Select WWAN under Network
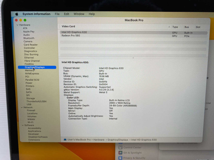Image resolution: width=214 pixels, height=160 pixels. (31, 119)
